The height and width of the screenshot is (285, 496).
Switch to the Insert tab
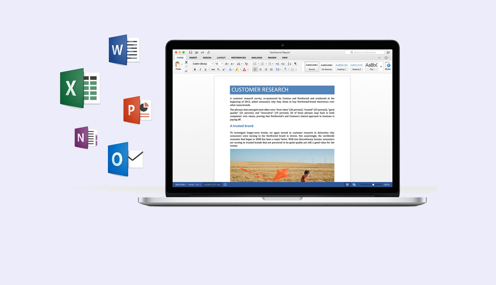(x=193, y=58)
